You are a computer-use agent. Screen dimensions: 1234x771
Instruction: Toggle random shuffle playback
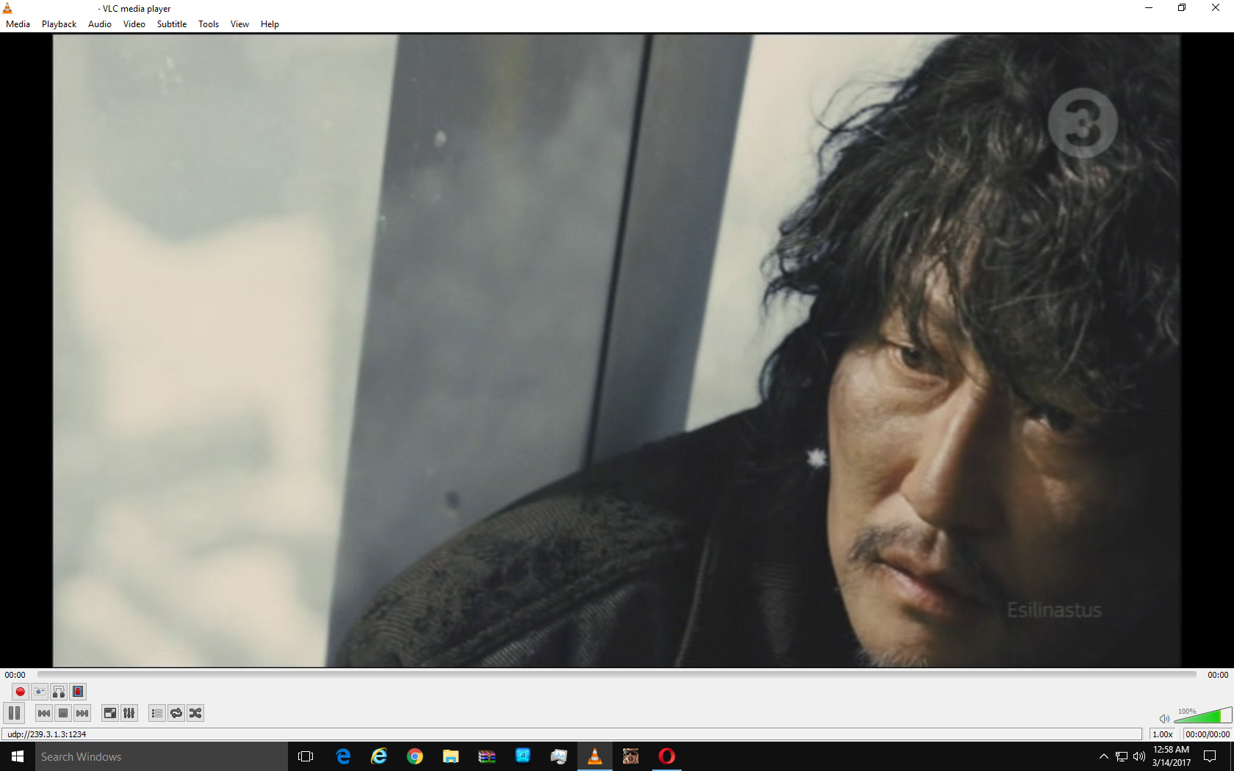pyautogui.click(x=195, y=713)
